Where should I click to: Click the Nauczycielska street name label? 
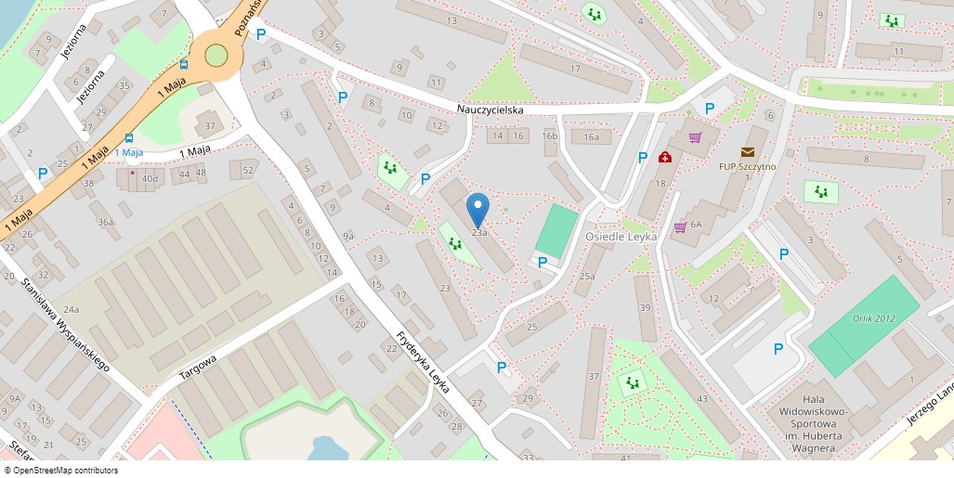click(x=490, y=110)
